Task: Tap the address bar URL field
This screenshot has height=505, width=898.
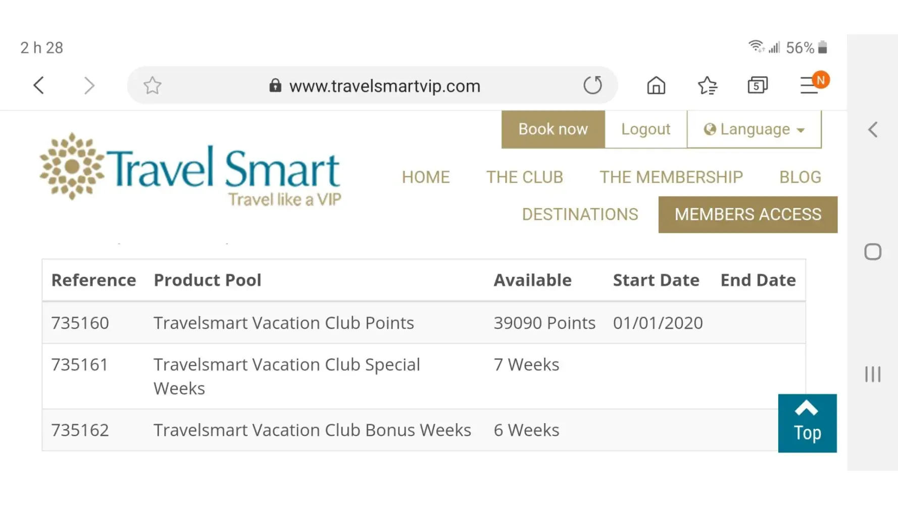Action: coord(384,86)
